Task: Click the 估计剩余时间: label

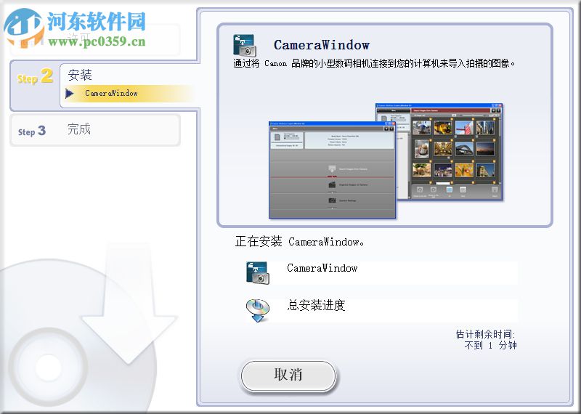Action: click(x=486, y=334)
